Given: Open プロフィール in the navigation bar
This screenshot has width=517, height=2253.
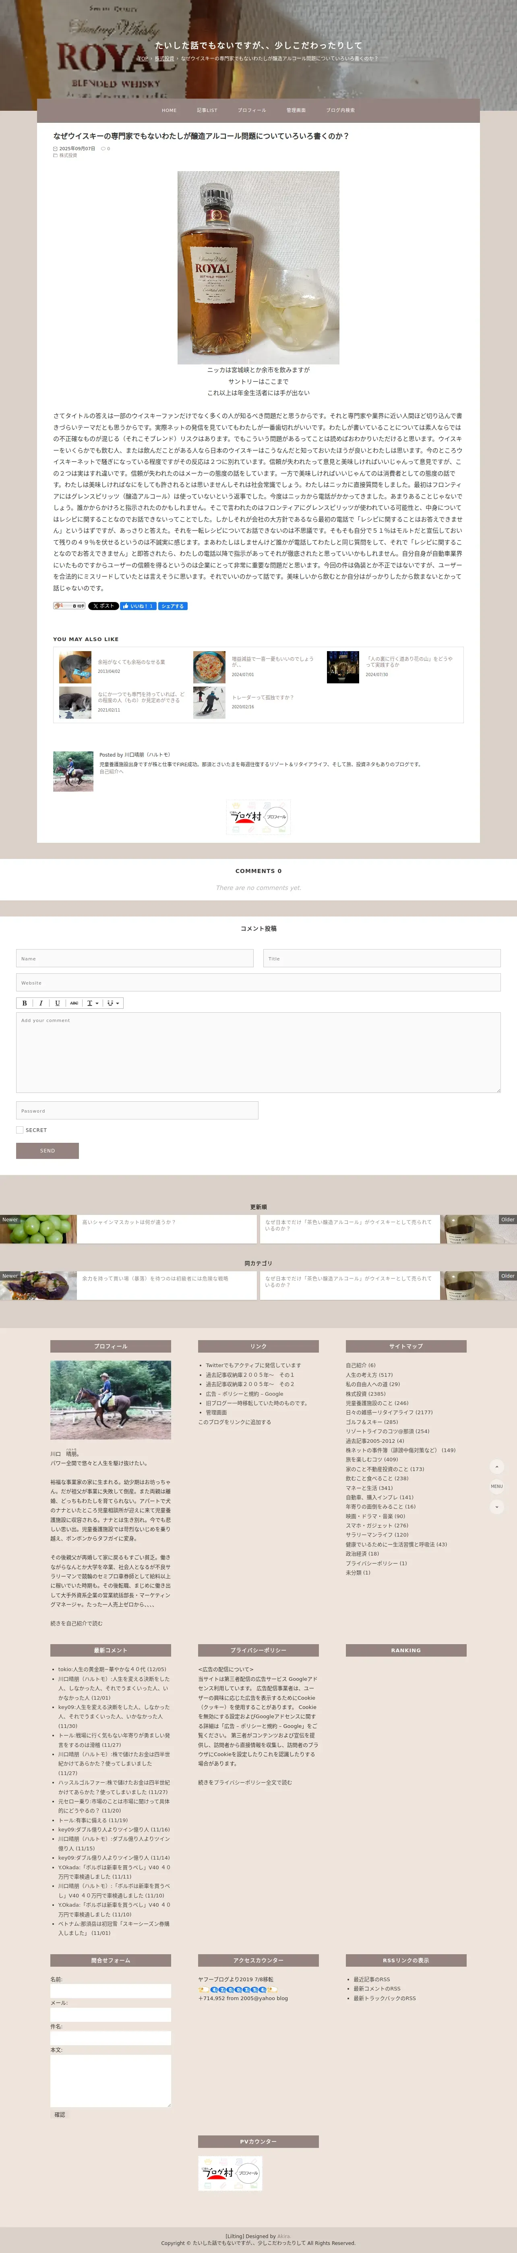Looking at the screenshot, I should 252,110.
